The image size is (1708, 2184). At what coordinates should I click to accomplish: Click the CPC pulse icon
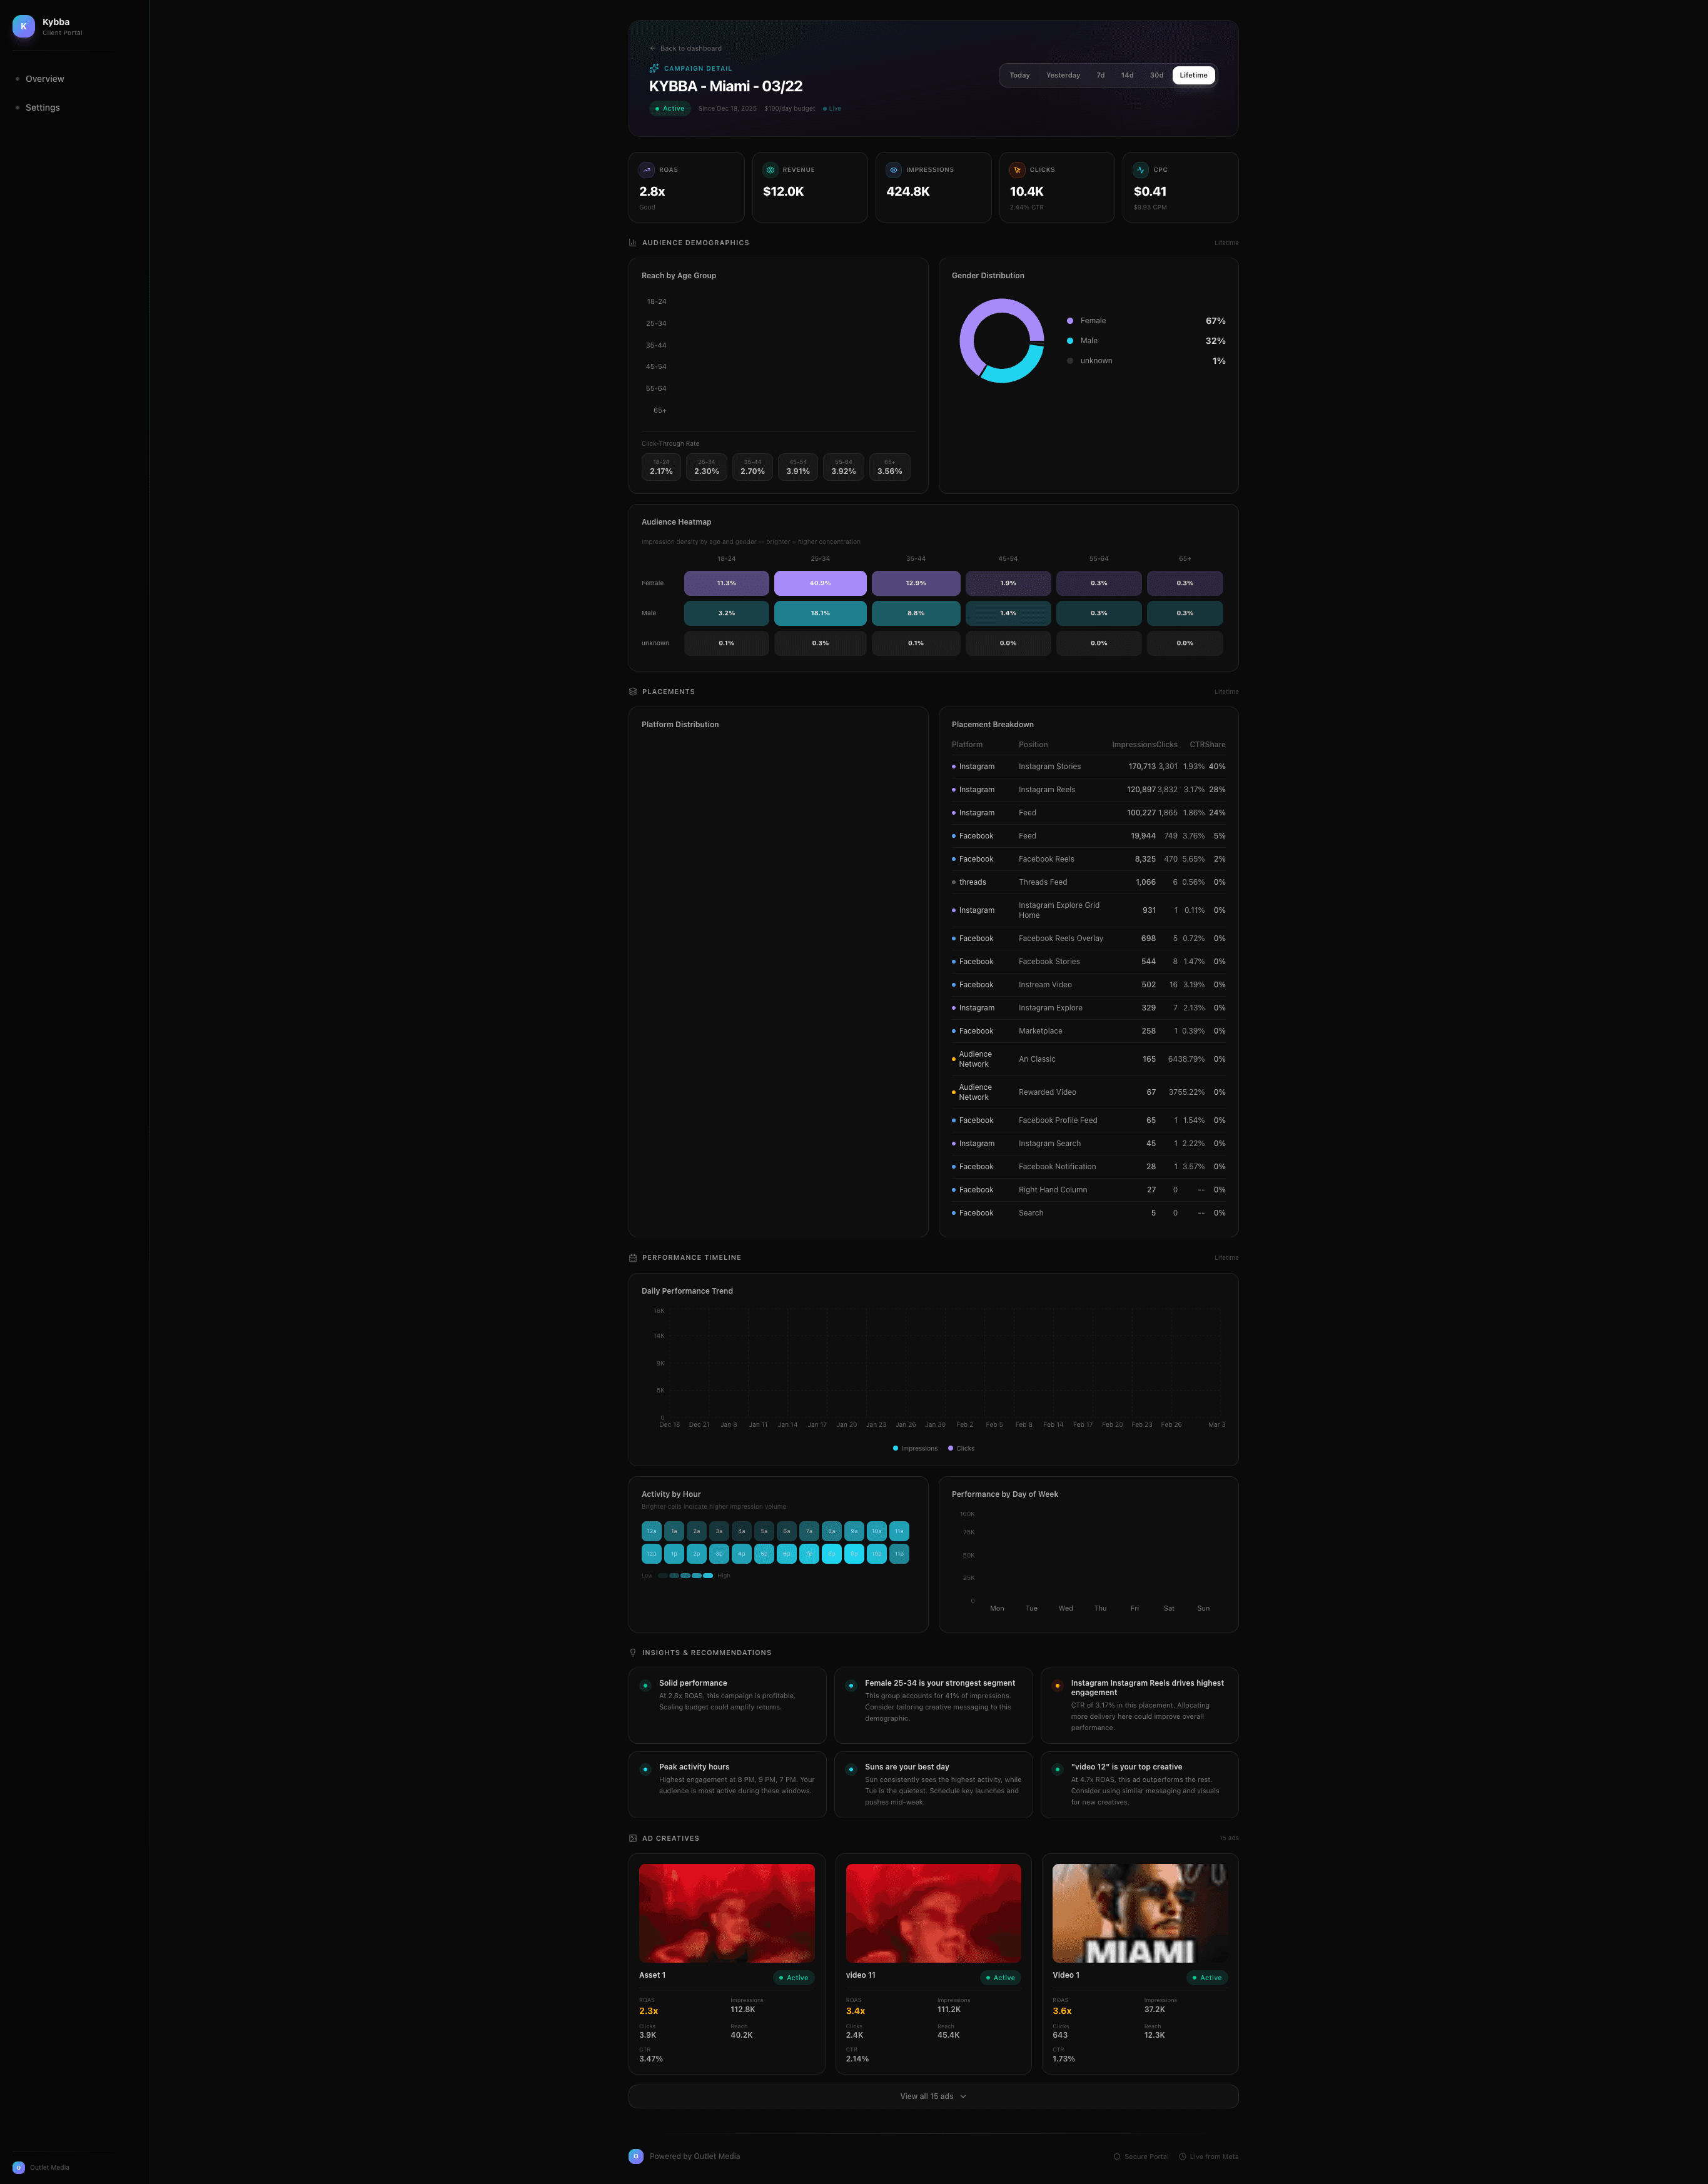[x=1141, y=170]
